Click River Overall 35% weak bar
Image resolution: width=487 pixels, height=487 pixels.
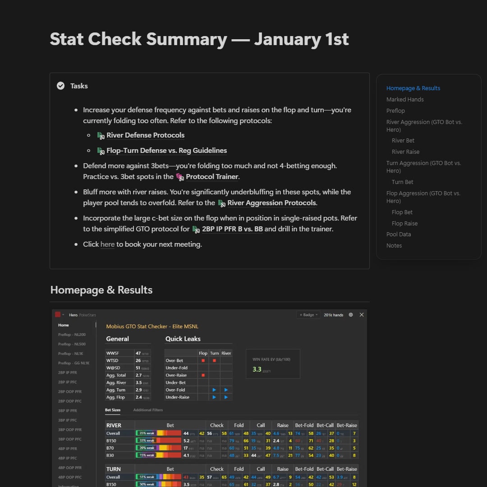point(158,433)
